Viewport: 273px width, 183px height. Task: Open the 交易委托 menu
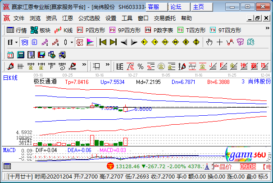point(165,18)
